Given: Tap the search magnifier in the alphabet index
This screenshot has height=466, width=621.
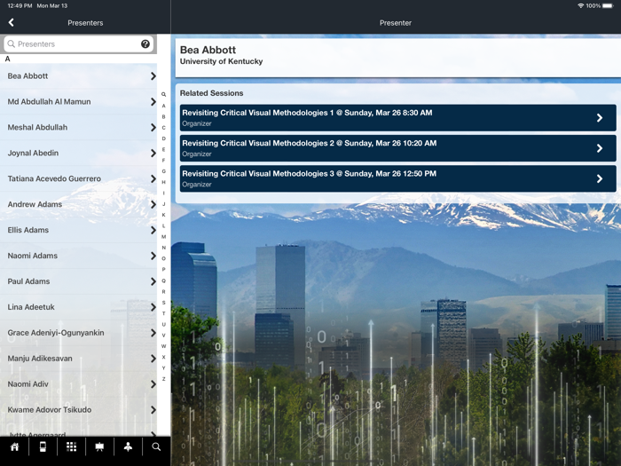Looking at the screenshot, I should 163,94.
